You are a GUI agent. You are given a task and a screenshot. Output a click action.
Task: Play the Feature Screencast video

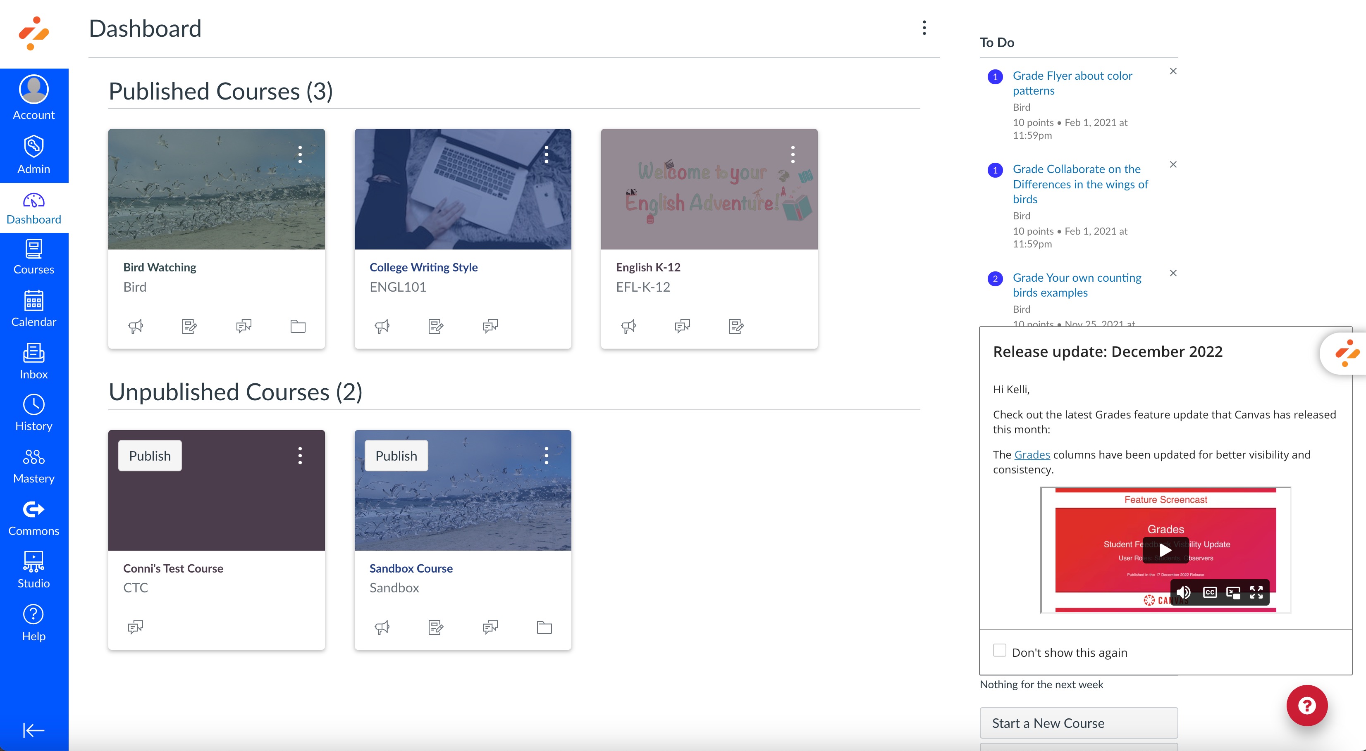point(1165,550)
